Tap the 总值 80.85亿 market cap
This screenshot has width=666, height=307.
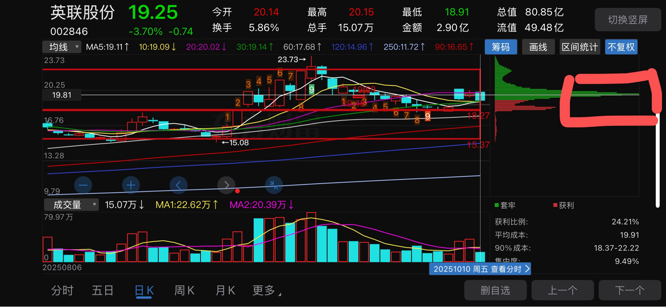544,12
